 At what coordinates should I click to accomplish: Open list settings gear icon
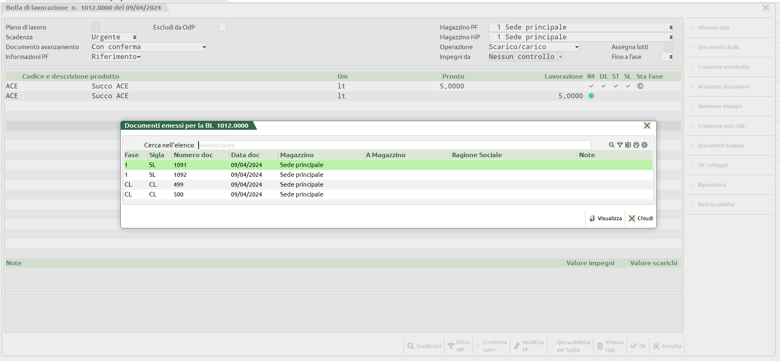click(x=644, y=145)
